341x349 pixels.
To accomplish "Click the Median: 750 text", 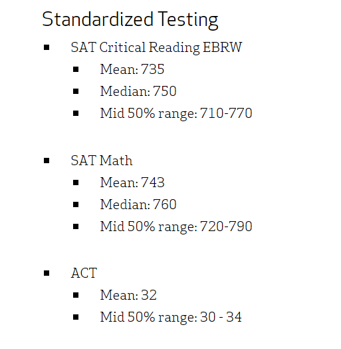I will coord(138,91).
